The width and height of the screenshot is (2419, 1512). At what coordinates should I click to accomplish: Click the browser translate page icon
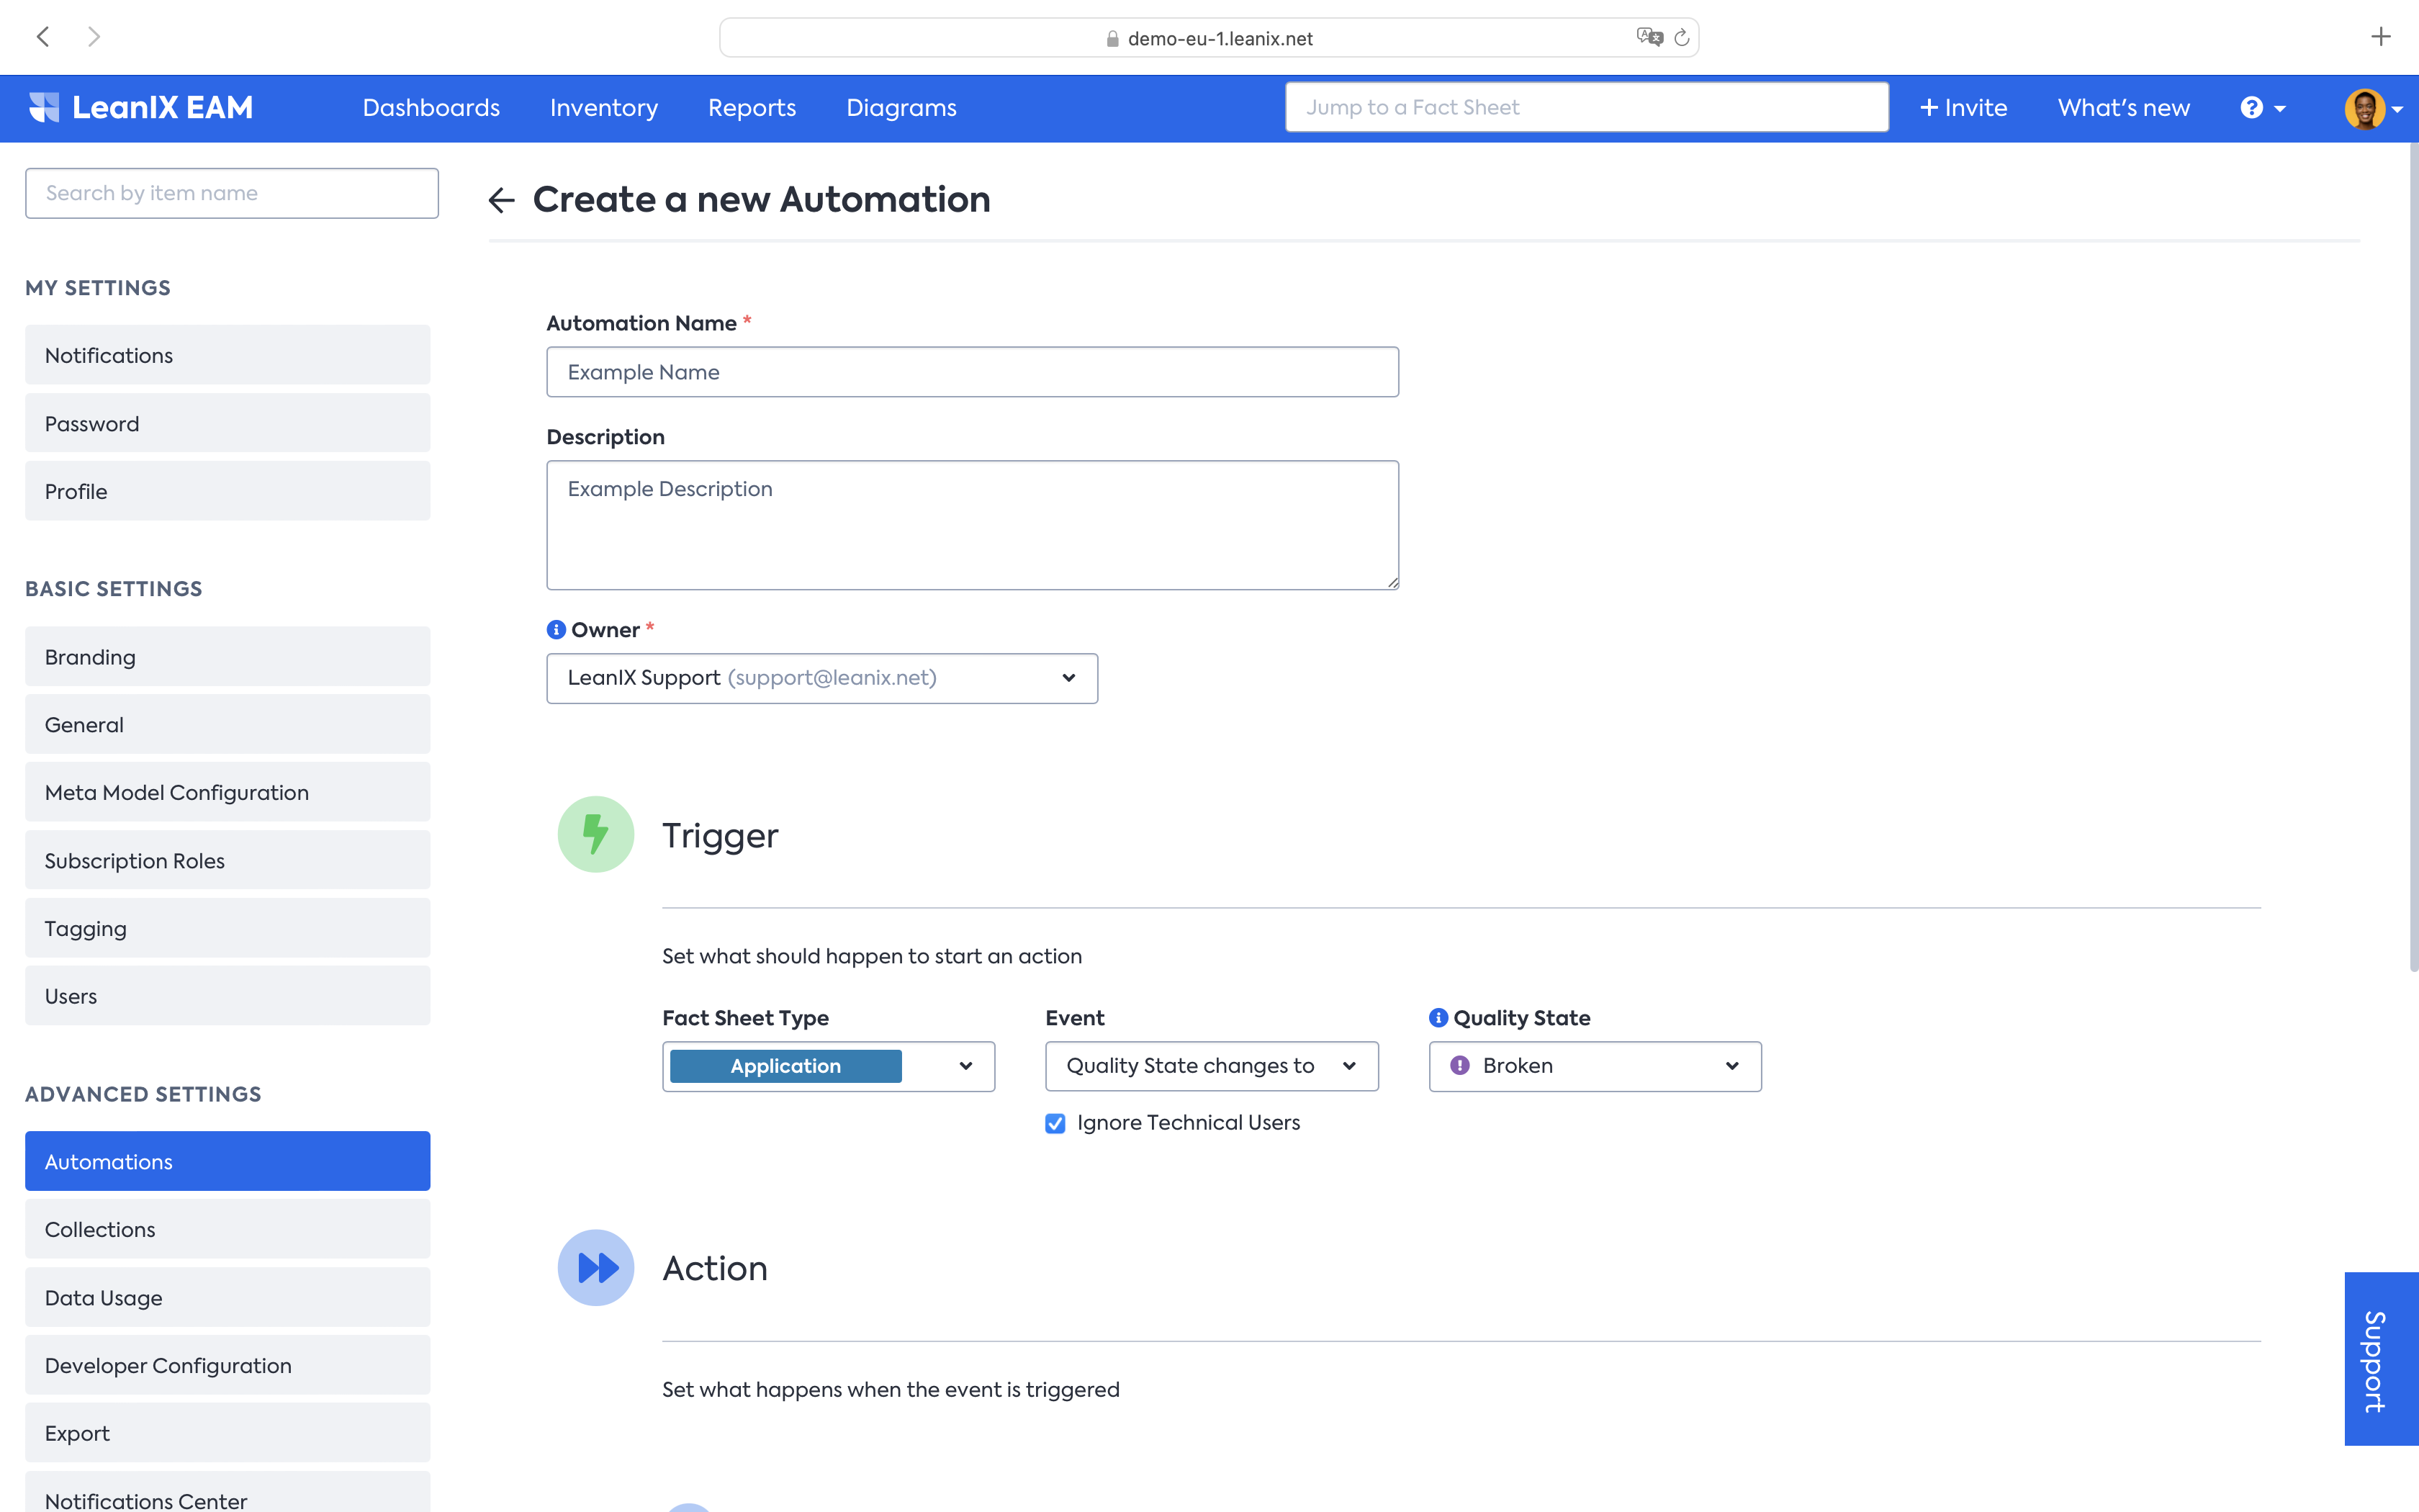1649,37
